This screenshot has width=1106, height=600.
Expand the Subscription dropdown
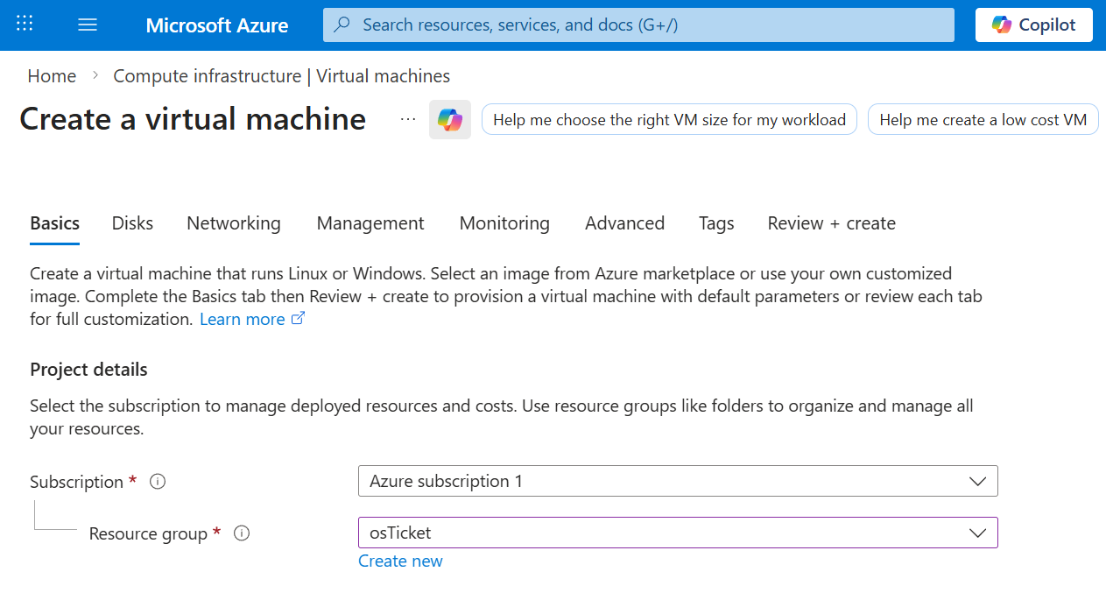click(977, 482)
